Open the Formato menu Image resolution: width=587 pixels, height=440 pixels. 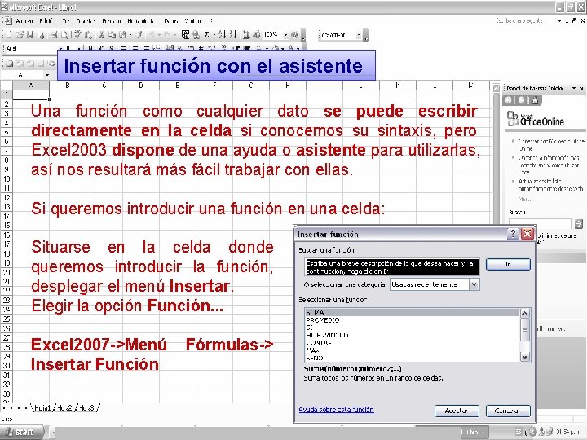tap(112, 21)
